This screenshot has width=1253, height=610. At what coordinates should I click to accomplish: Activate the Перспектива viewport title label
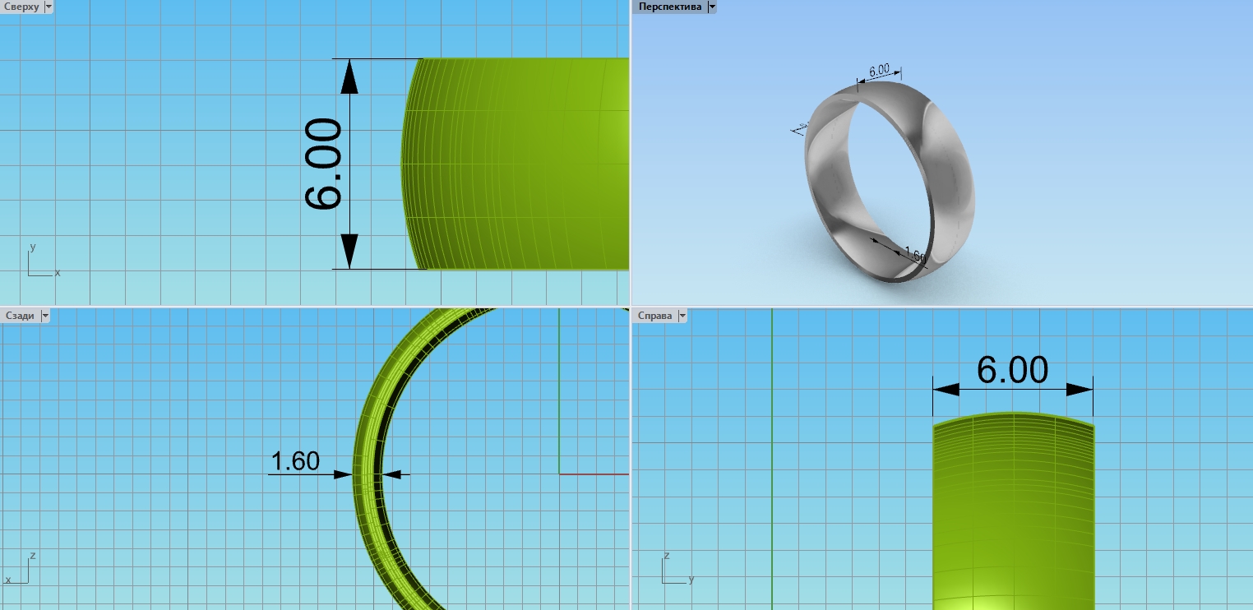(670, 7)
